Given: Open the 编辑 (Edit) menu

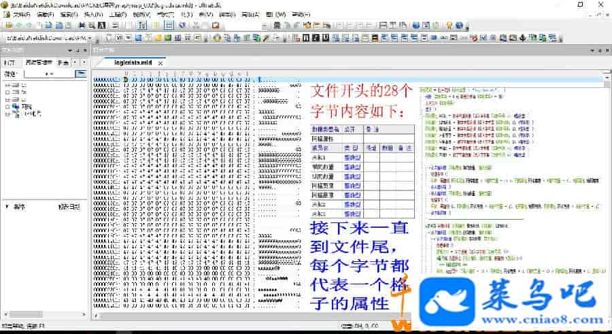Looking at the screenshot, I should tap(45, 14).
